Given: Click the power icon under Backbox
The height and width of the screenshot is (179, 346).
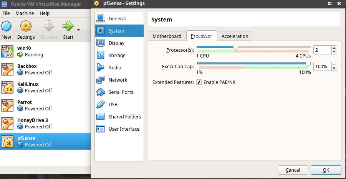Looking at the screenshot, I should click(20, 72).
